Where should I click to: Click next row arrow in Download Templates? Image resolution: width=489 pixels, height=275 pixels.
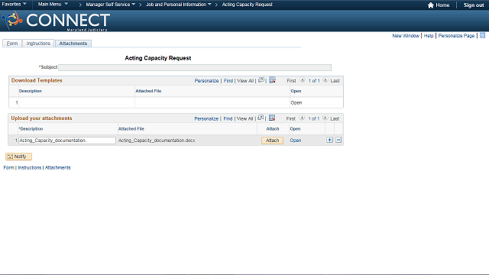325,80
